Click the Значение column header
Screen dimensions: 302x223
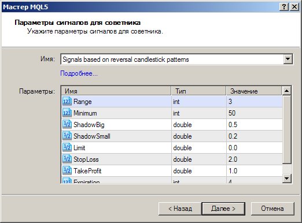[x=254, y=91]
